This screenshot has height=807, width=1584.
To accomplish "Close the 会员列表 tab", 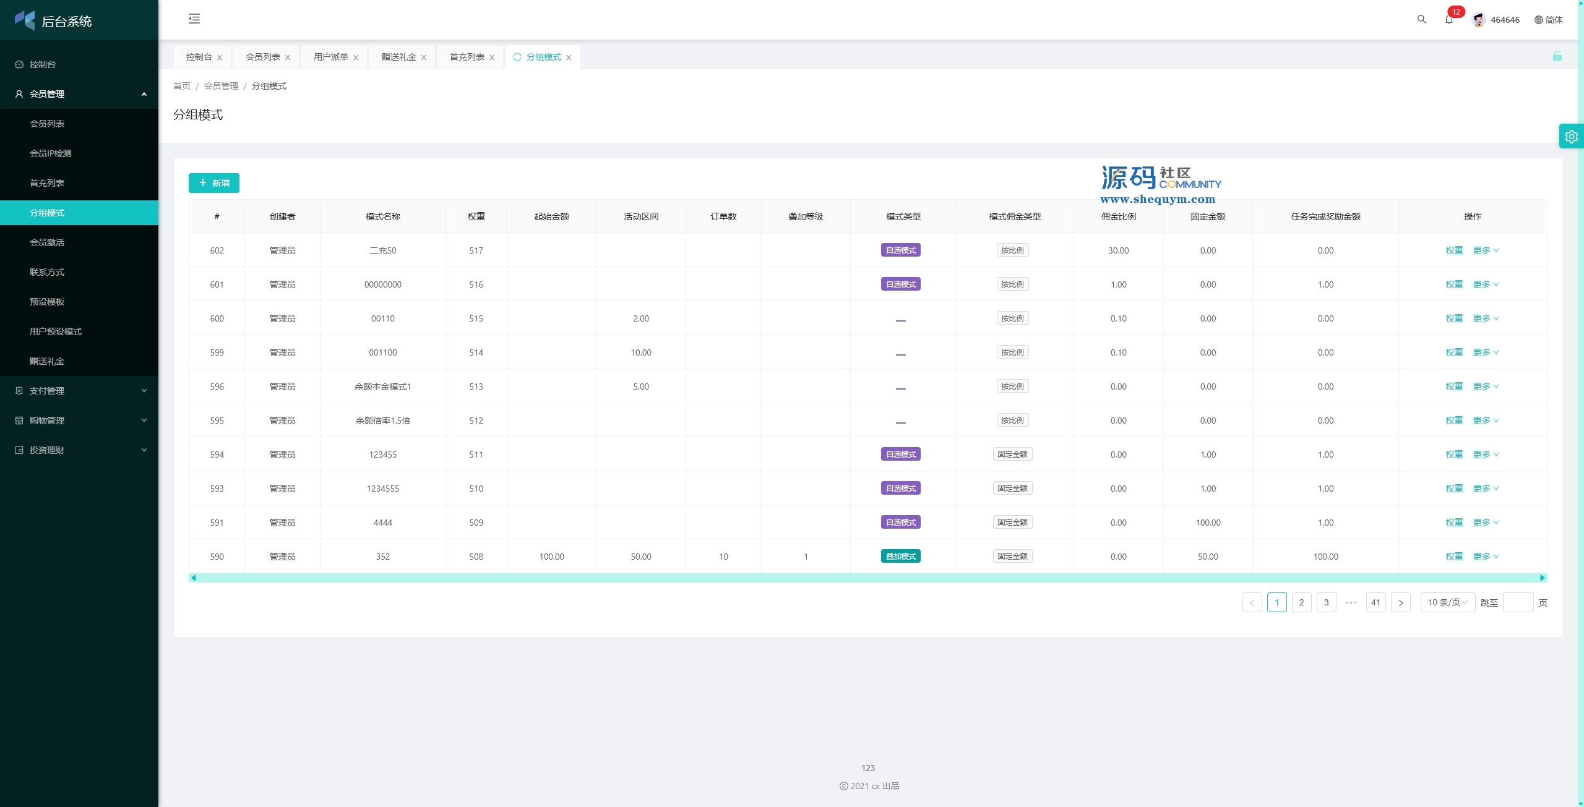I will [288, 58].
